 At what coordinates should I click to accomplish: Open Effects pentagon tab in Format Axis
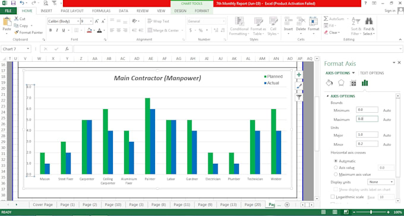point(341,83)
